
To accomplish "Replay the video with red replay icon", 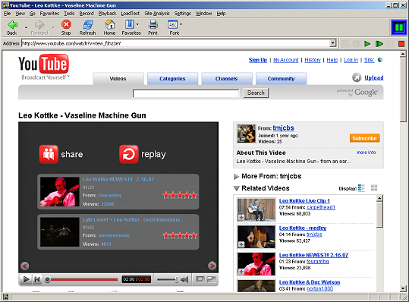I will click(128, 154).
